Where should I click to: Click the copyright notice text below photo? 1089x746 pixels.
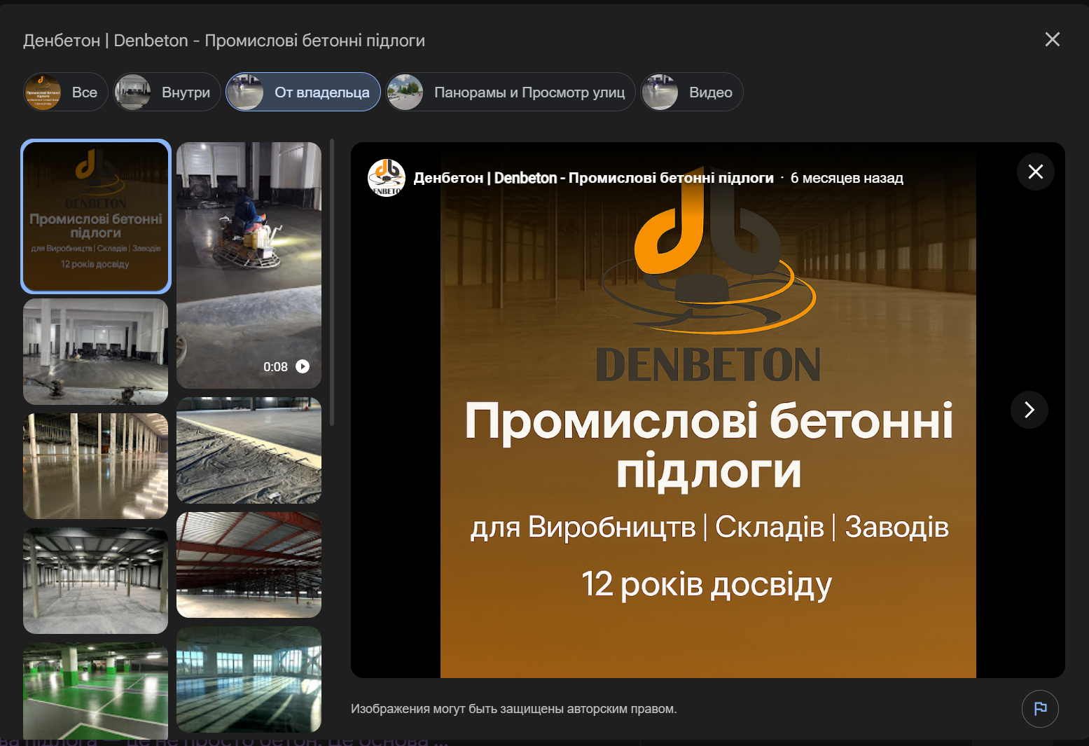click(x=514, y=709)
